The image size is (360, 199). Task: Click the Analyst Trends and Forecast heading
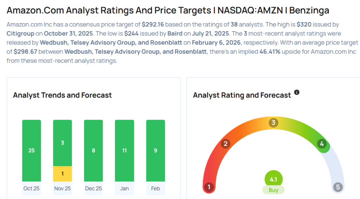tap(62, 95)
